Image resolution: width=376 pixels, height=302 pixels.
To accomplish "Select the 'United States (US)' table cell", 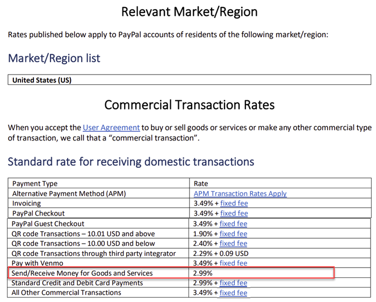I will point(190,80).
